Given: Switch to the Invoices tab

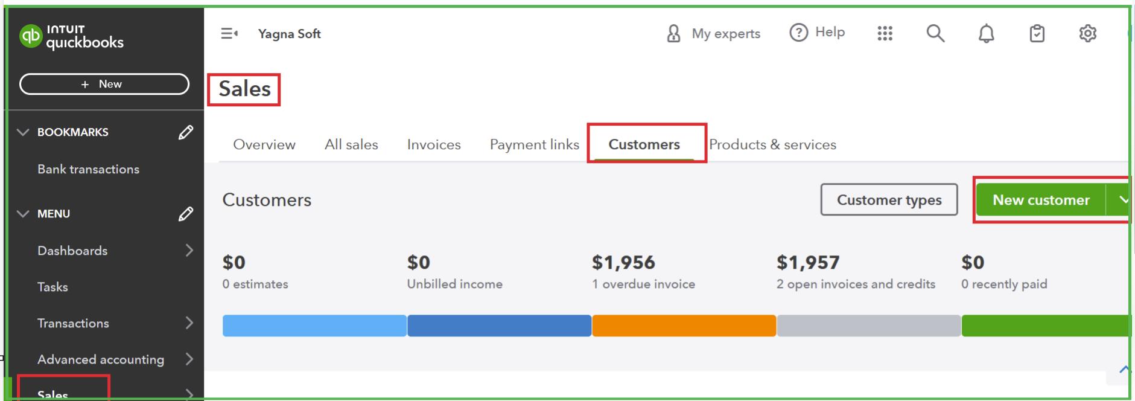Looking at the screenshot, I should pyautogui.click(x=434, y=145).
